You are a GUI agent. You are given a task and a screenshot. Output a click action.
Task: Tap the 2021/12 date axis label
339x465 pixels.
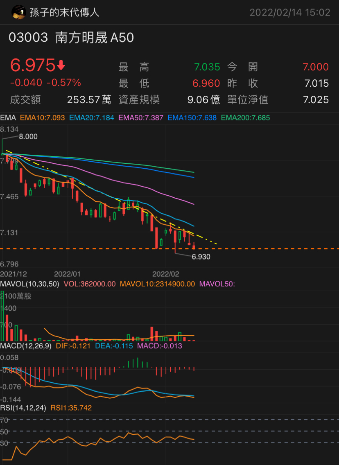(14, 274)
